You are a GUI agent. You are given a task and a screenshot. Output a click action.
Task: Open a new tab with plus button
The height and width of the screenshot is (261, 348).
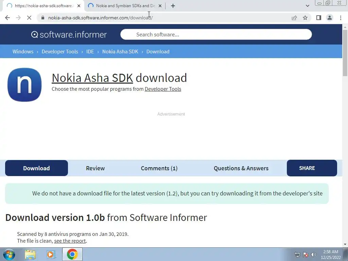pos(173,6)
